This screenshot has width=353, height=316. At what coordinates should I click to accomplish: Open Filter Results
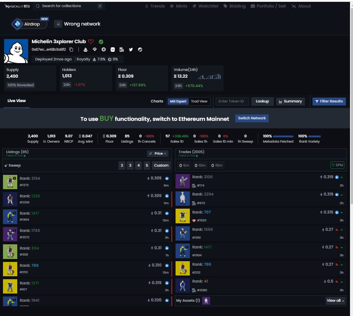coord(329,101)
